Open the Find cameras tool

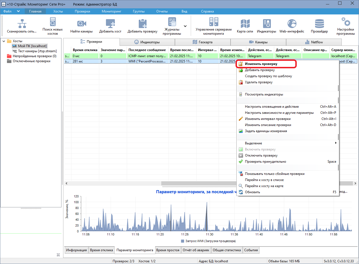point(81,24)
